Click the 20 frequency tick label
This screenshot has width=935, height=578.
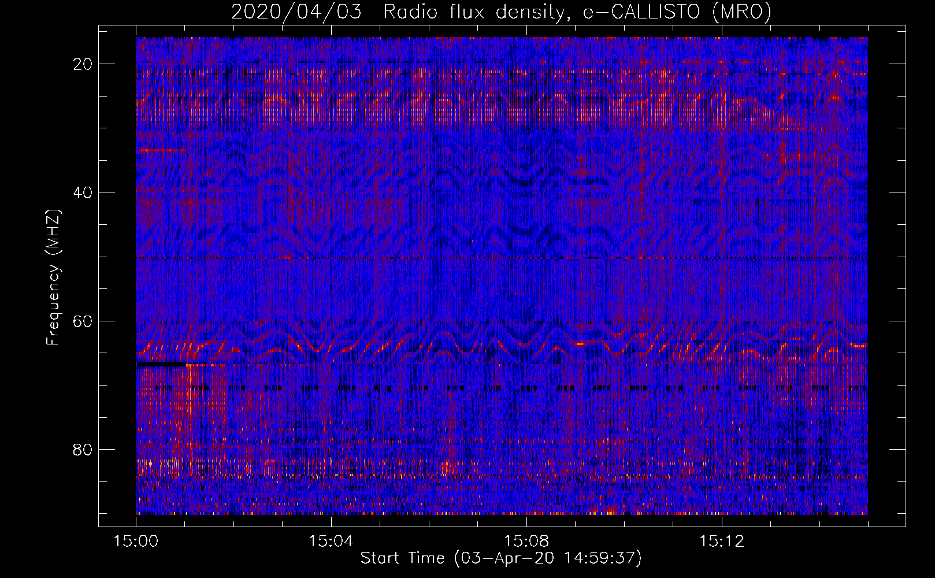pyautogui.click(x=83, y=64)
